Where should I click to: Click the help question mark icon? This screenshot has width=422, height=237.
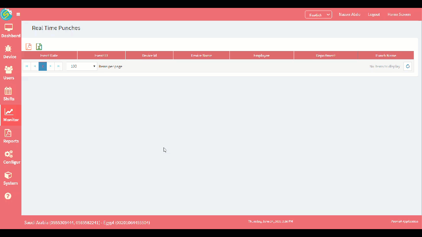[x=8, y=196]
